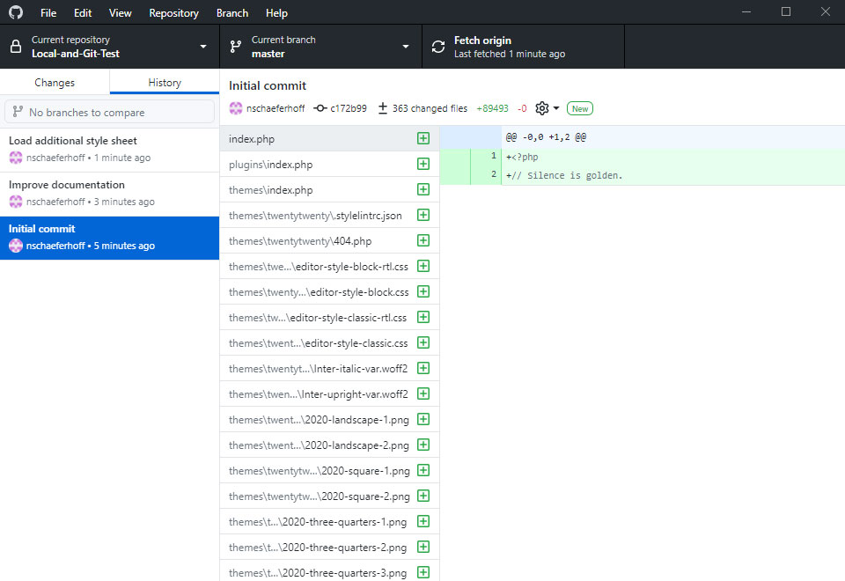
Task: Click nschaeferhoff avatar in commit header
Action: 236,108
